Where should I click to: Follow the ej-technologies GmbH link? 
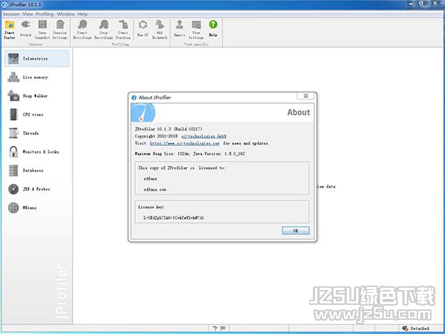click(x=204, y=136)
